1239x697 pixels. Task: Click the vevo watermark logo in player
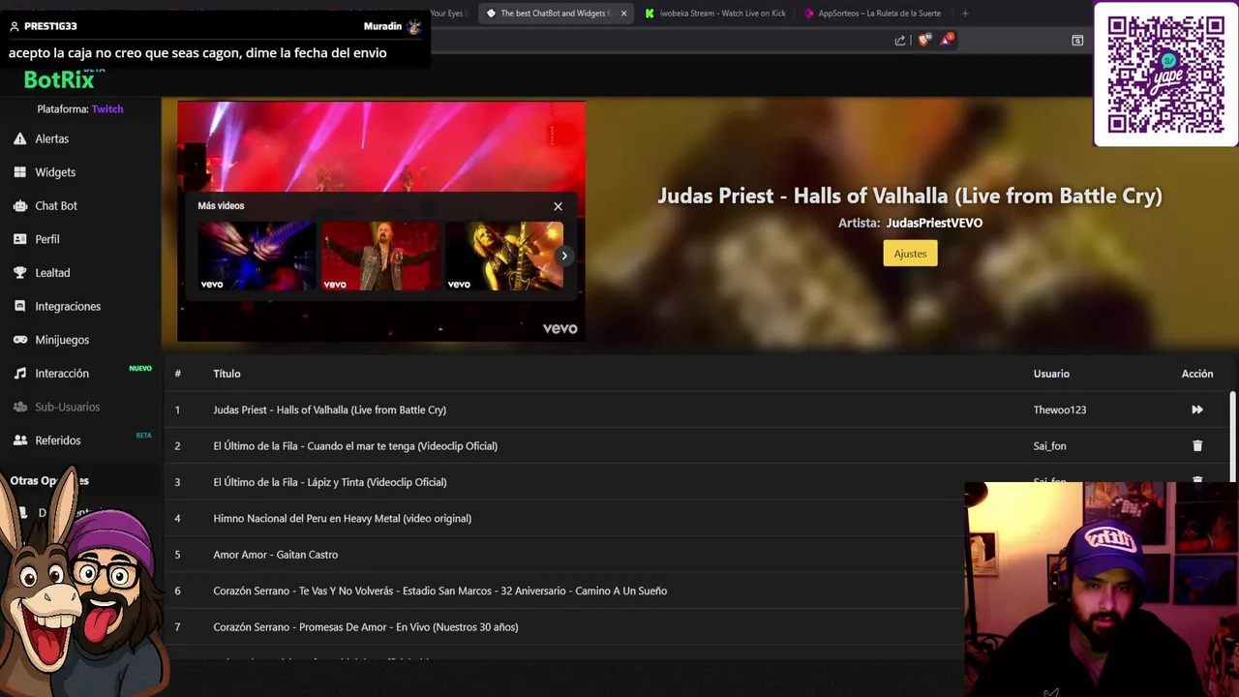(x=559, y=329)
